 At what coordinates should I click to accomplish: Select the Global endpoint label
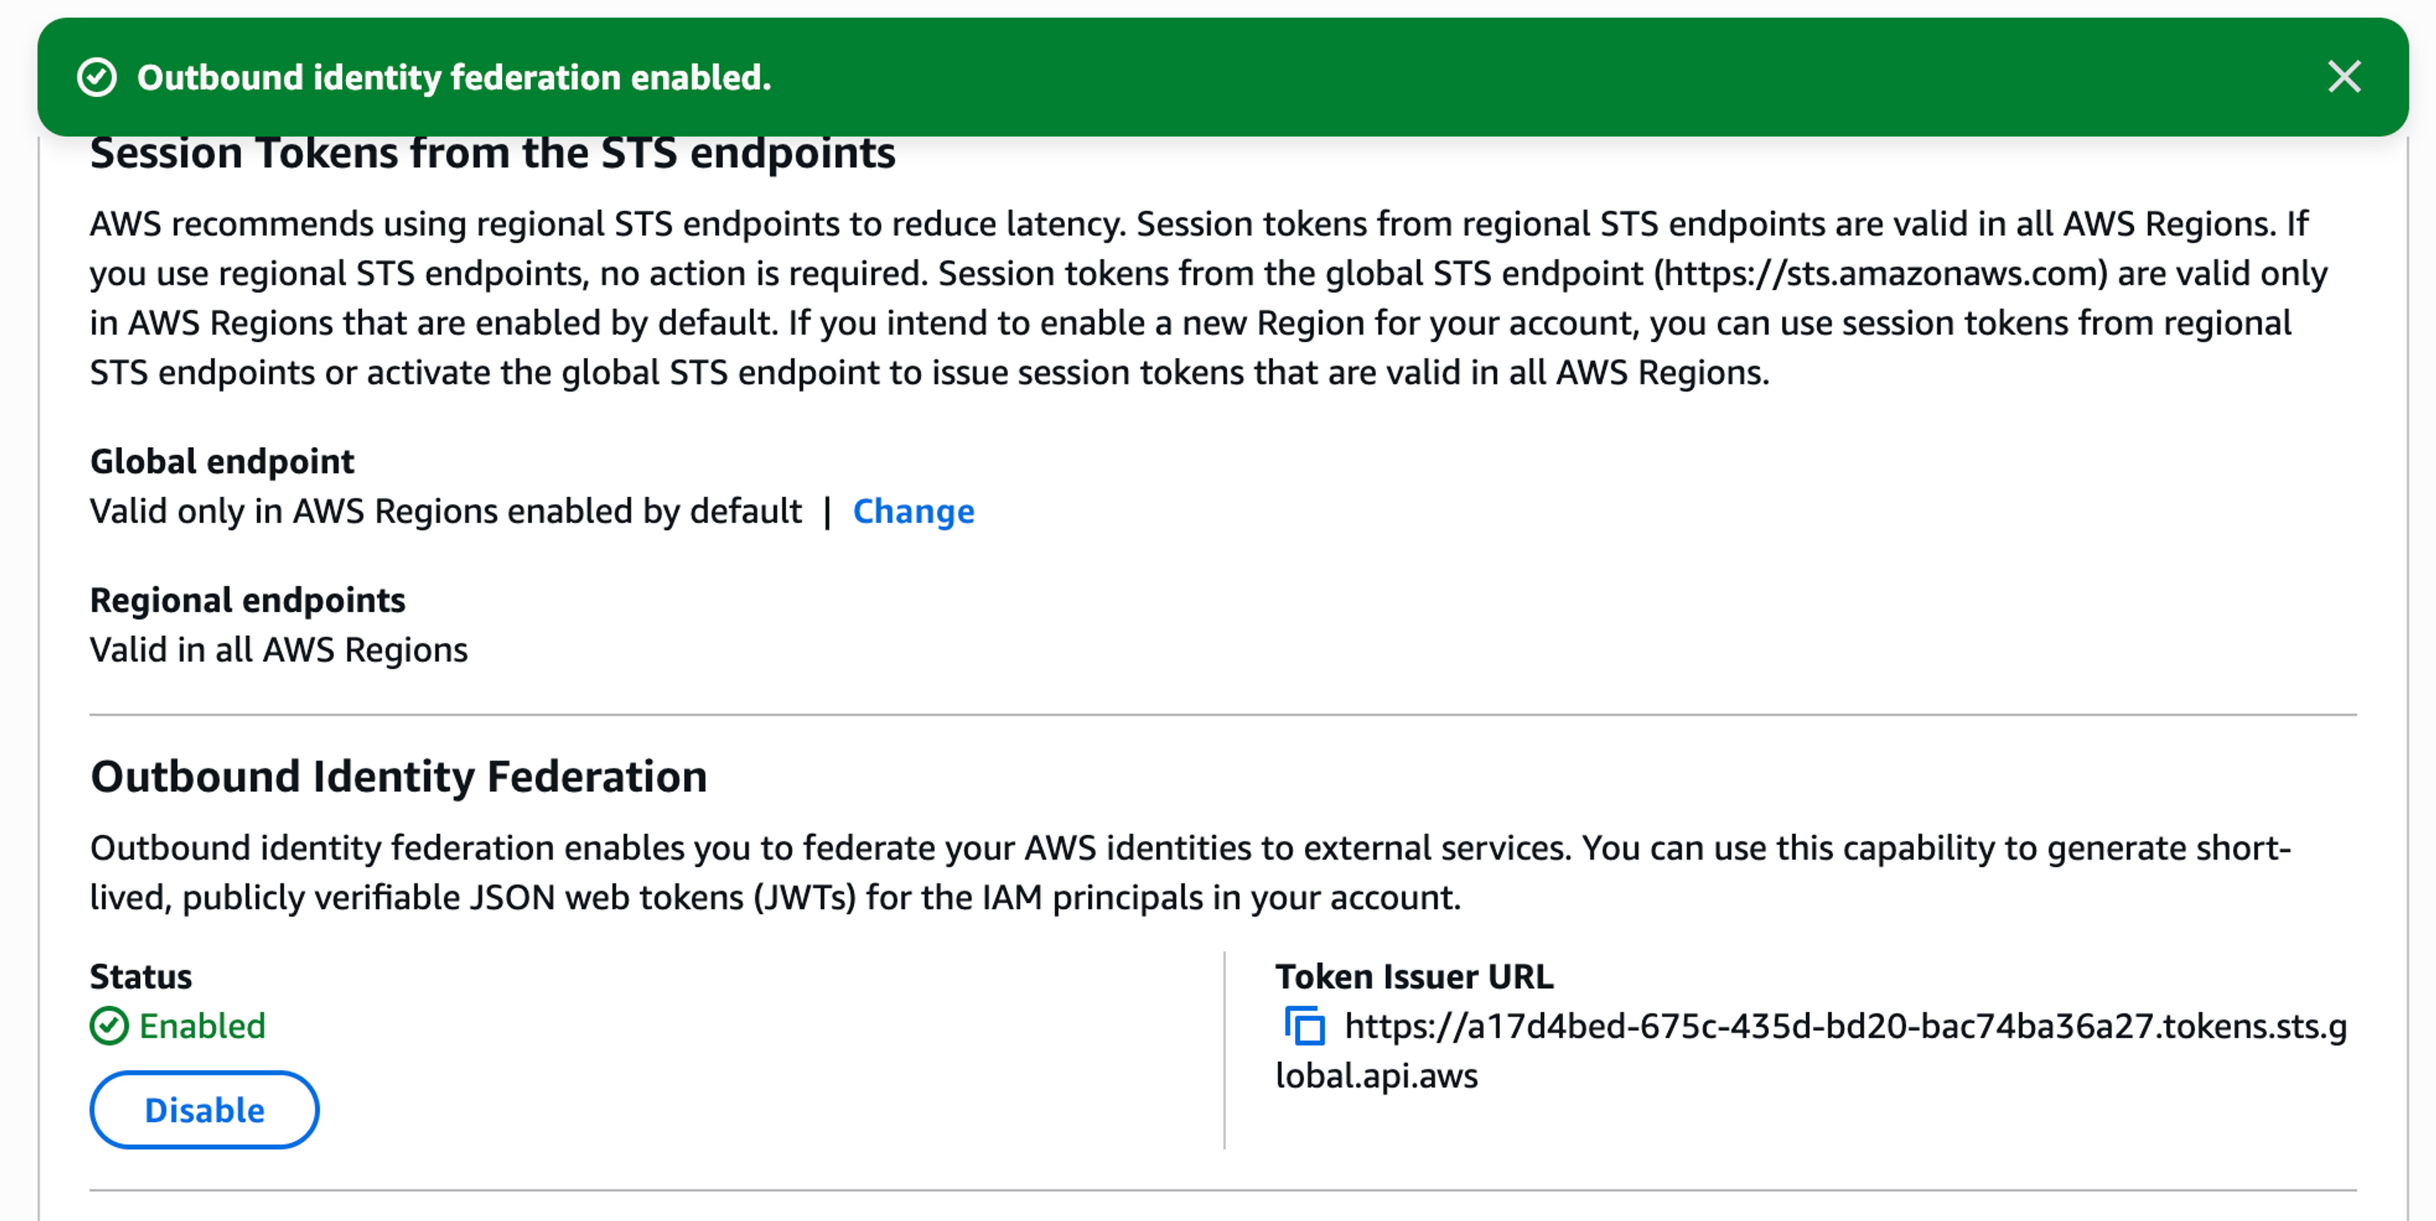tap(221, 461)
